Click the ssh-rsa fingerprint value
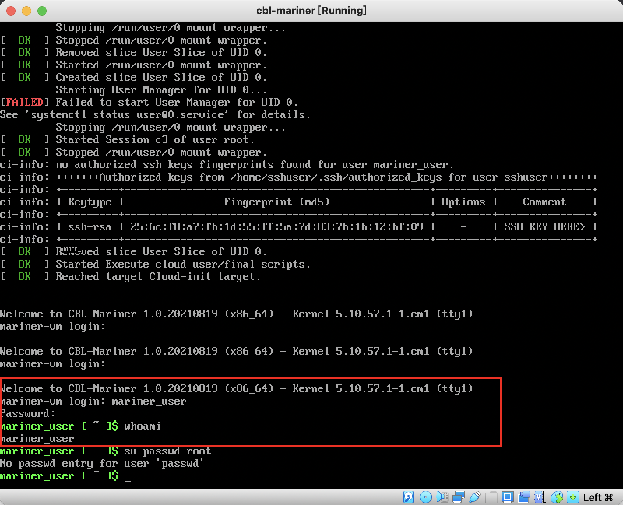The width and height of the screenshot is (623, 505). (276, 227)
